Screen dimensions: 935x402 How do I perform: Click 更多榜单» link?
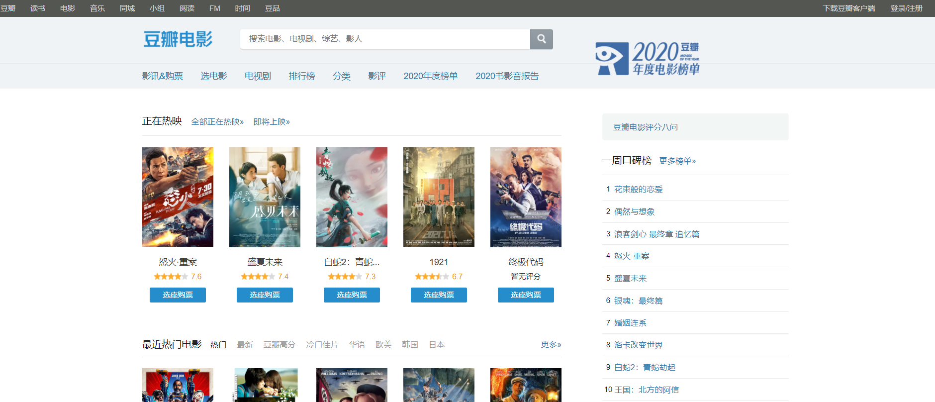pyautogui.click(x=677, y=161)
